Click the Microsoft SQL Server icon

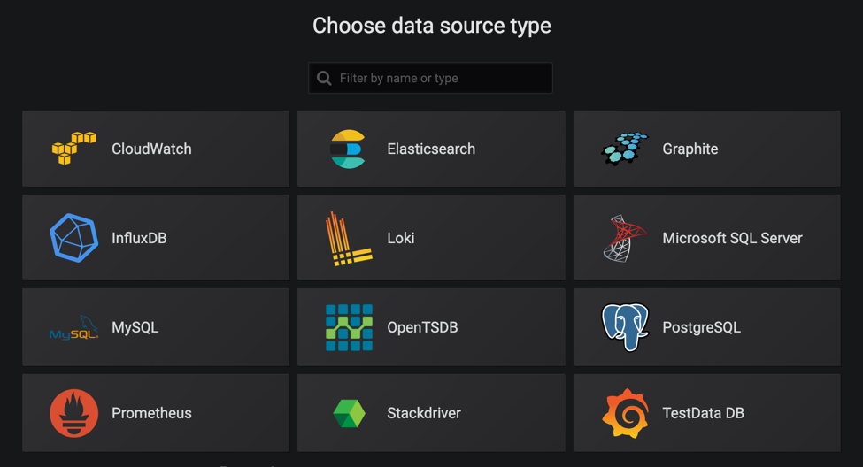click(x=624, y=238)
